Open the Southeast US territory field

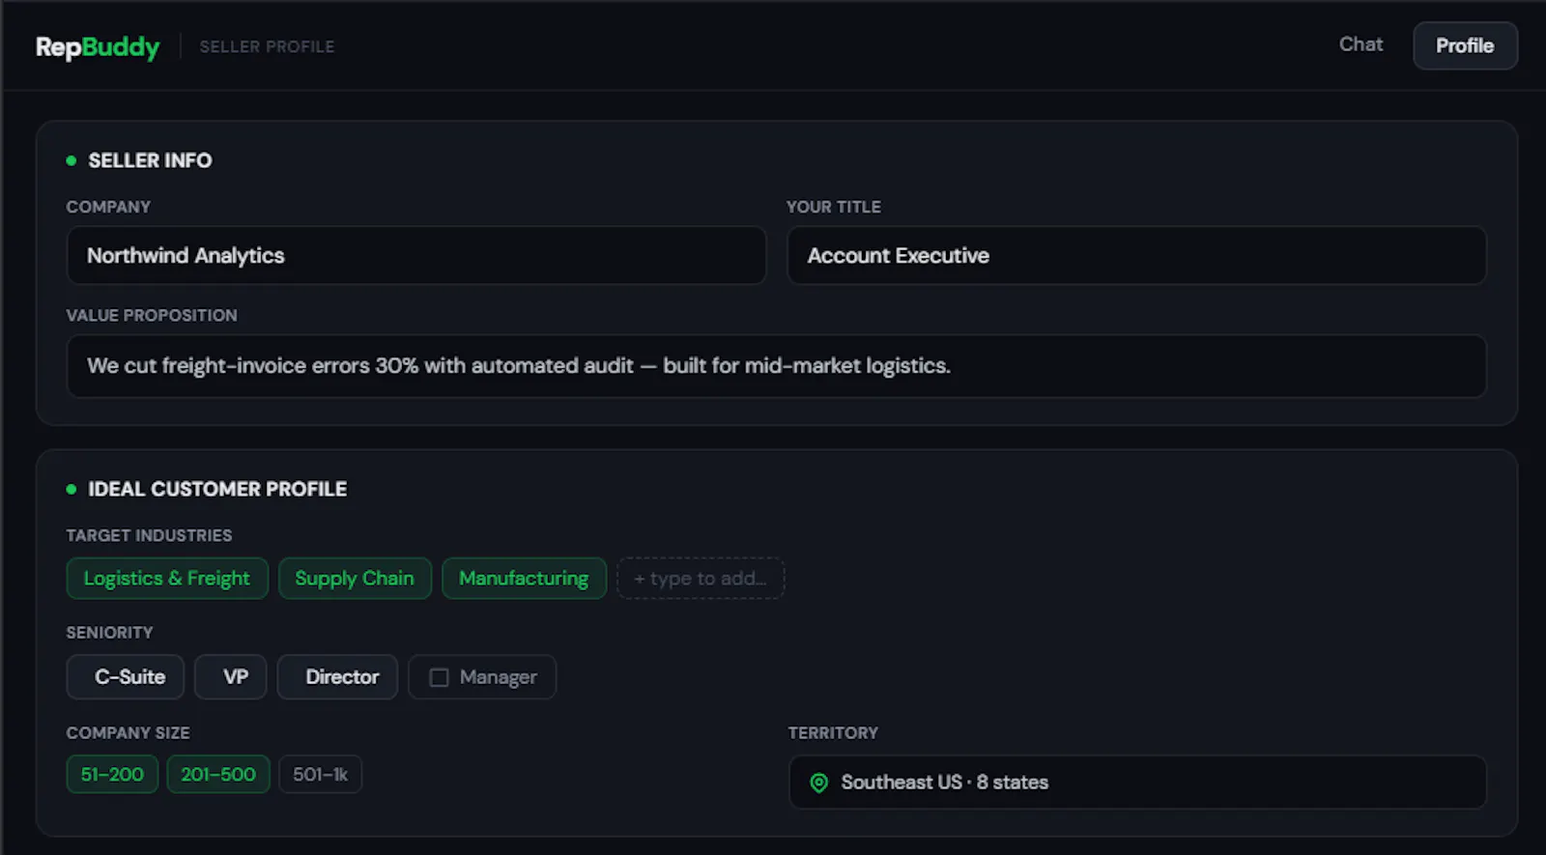[x=1137, y=783]
